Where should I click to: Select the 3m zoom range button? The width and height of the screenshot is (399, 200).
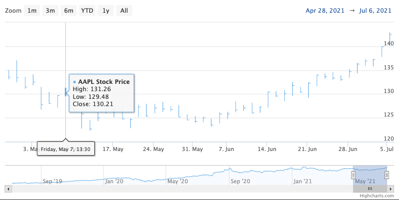tap(50, 10)
